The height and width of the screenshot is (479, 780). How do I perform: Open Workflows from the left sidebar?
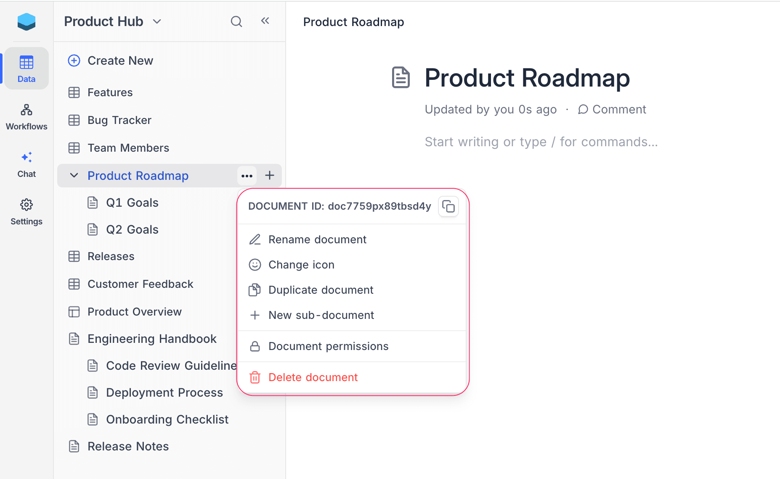click(x=26, y=116)
